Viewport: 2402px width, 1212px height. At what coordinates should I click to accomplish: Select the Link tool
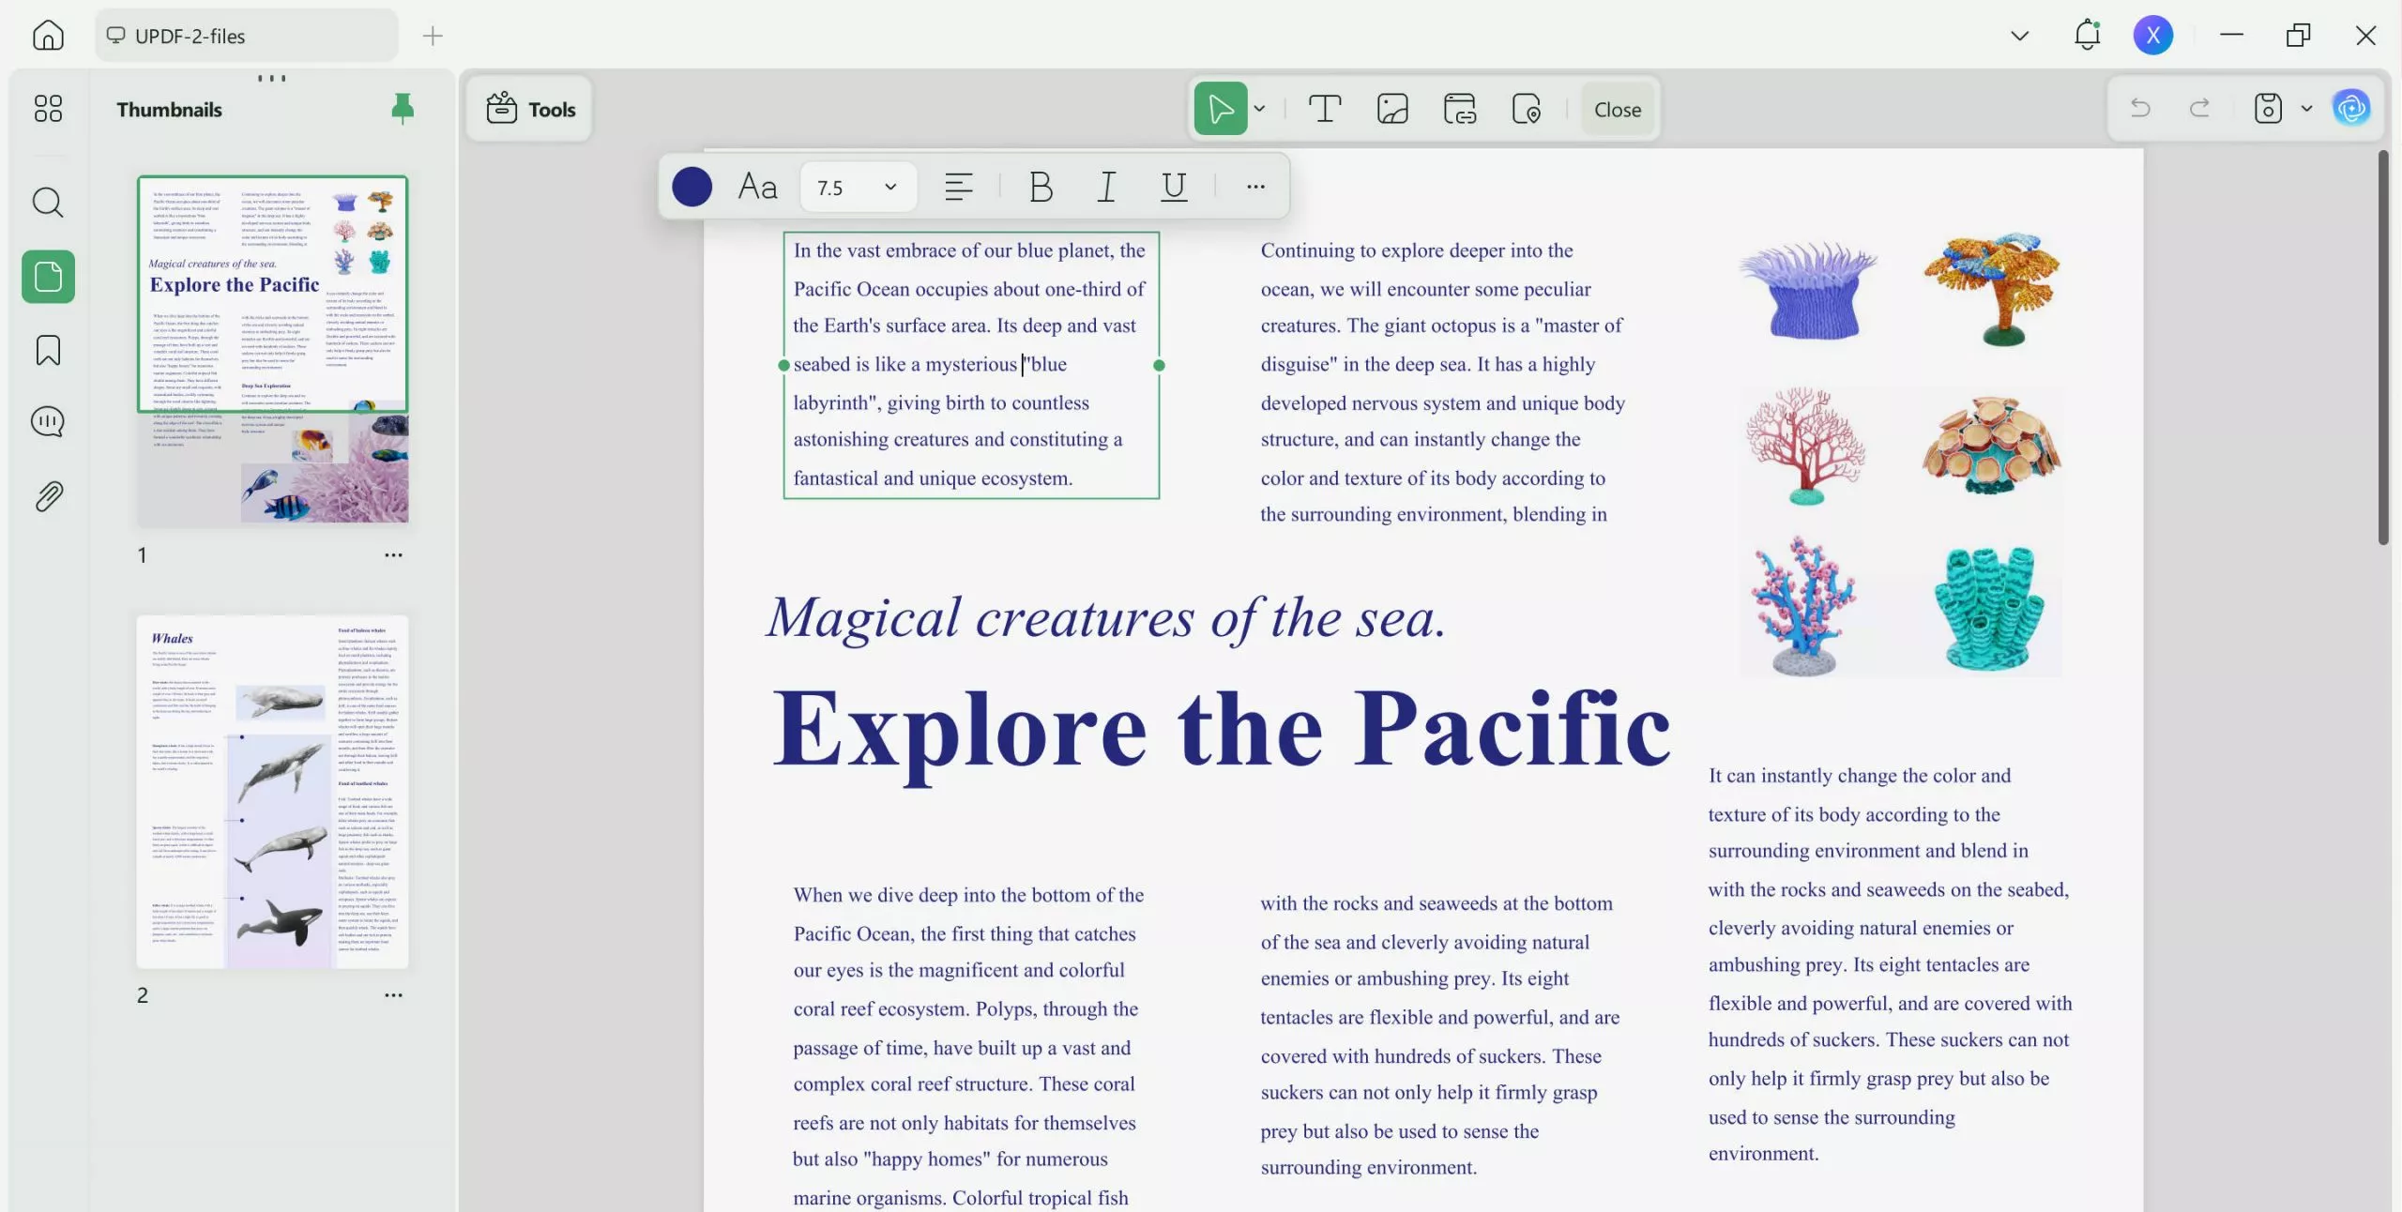pyautogui.click(x=1460, y=108)
